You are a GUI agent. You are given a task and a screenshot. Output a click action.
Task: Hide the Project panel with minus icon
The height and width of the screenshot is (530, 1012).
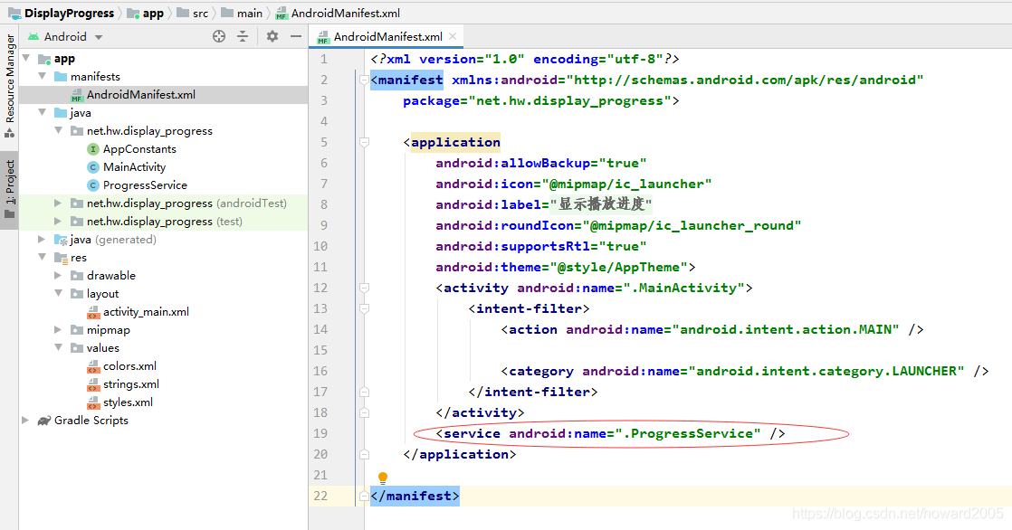pos(296,37)
